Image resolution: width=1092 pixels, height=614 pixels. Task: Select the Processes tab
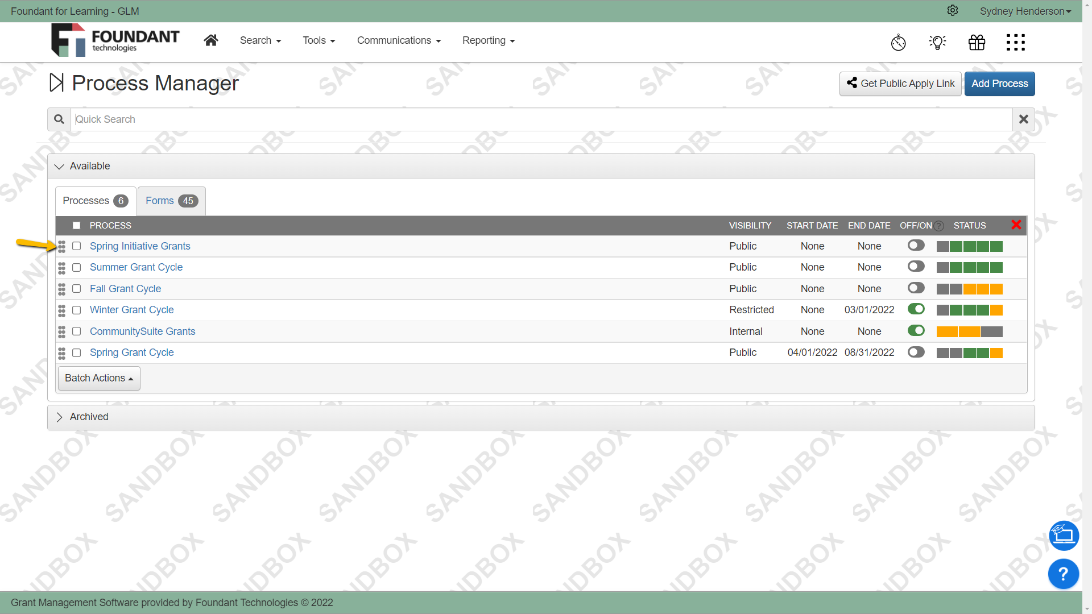pyautogui.click(x=96, y=201)
